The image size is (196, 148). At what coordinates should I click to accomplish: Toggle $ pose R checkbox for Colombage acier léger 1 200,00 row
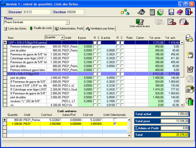point(95,58)
